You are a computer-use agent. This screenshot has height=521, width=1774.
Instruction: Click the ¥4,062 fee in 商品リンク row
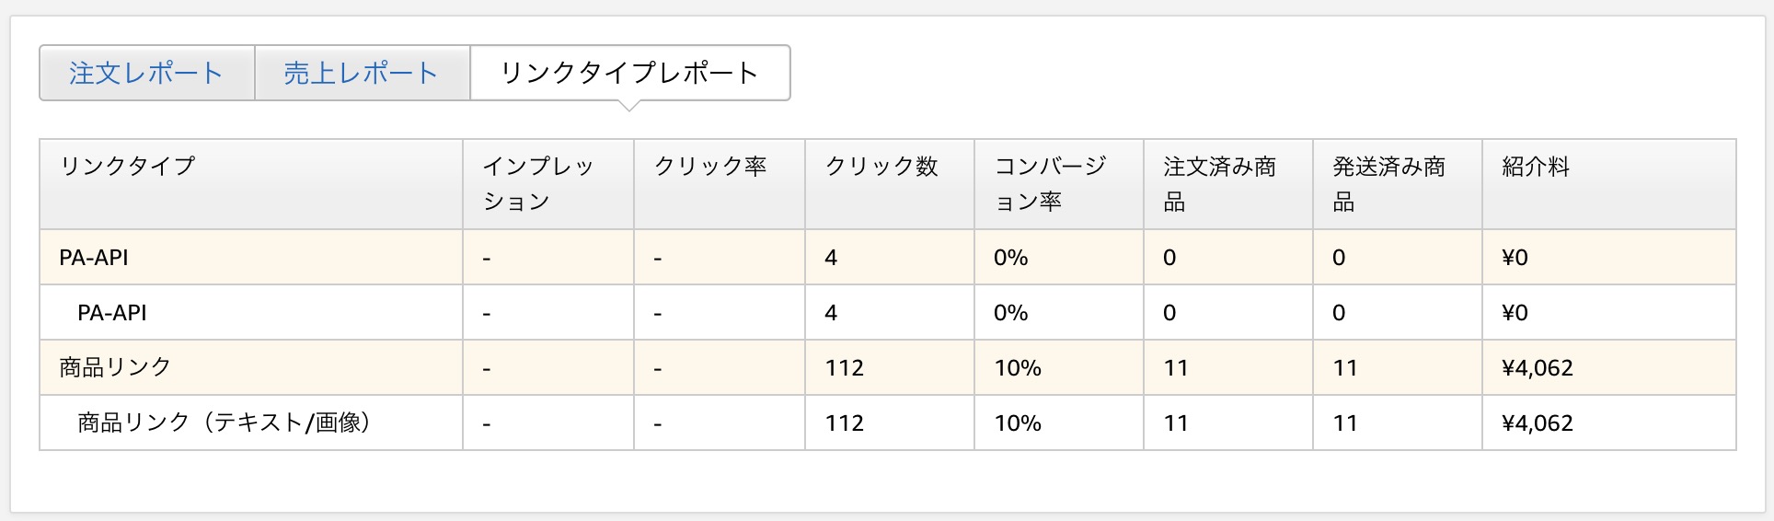coord(1538,368)
